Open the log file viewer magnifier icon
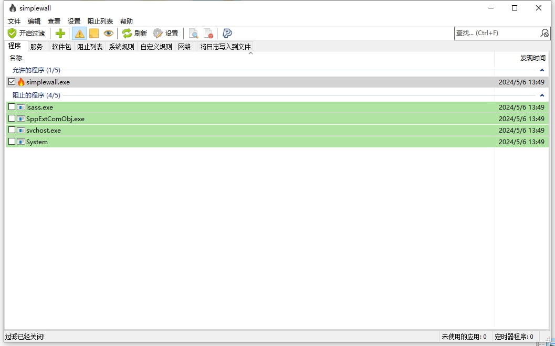This screenshot has width=555, height=346. (x=193, y=34)
